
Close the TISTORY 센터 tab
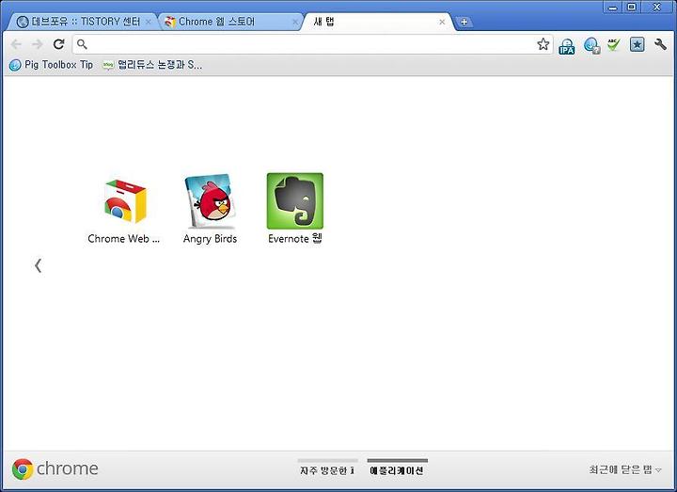149,22
